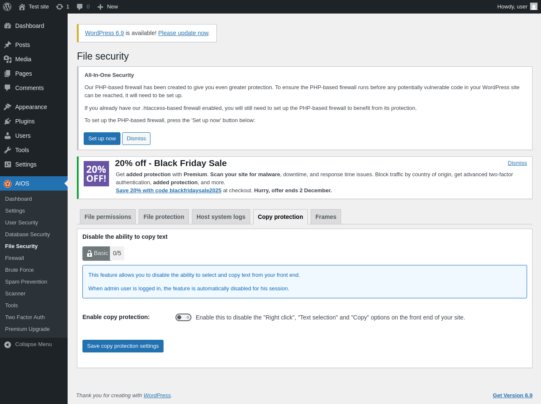Open the WordPress 6.9 link
Image resolution: width=541 pixels, height=404 pixels.
104,33
